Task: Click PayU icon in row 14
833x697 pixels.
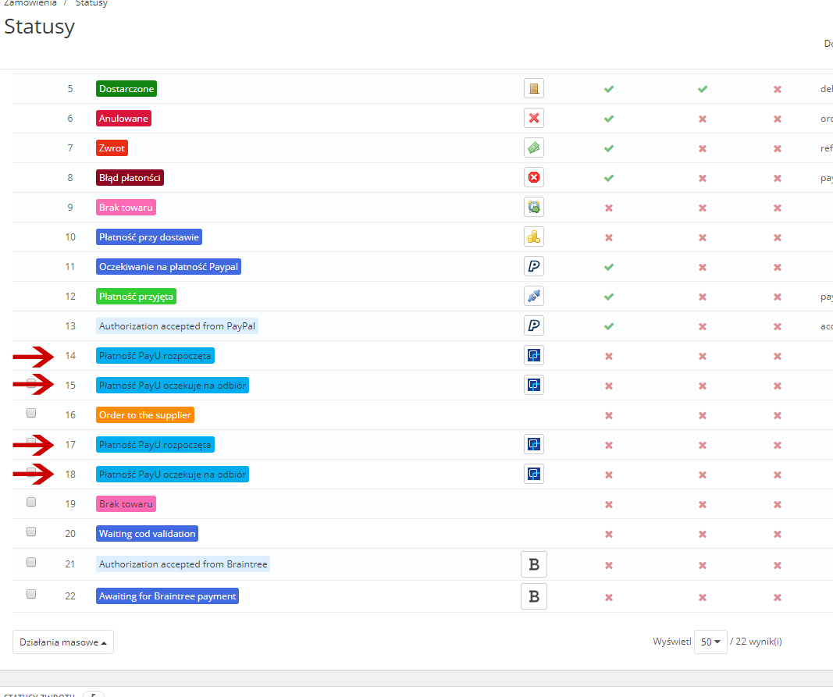Action: coord(534,356)
